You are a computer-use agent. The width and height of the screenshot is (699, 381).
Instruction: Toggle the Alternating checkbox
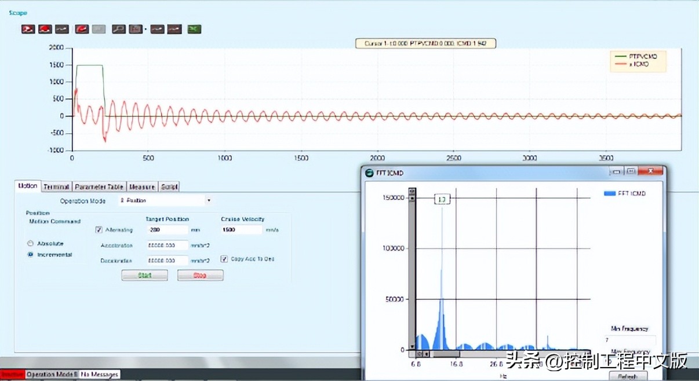99,230
